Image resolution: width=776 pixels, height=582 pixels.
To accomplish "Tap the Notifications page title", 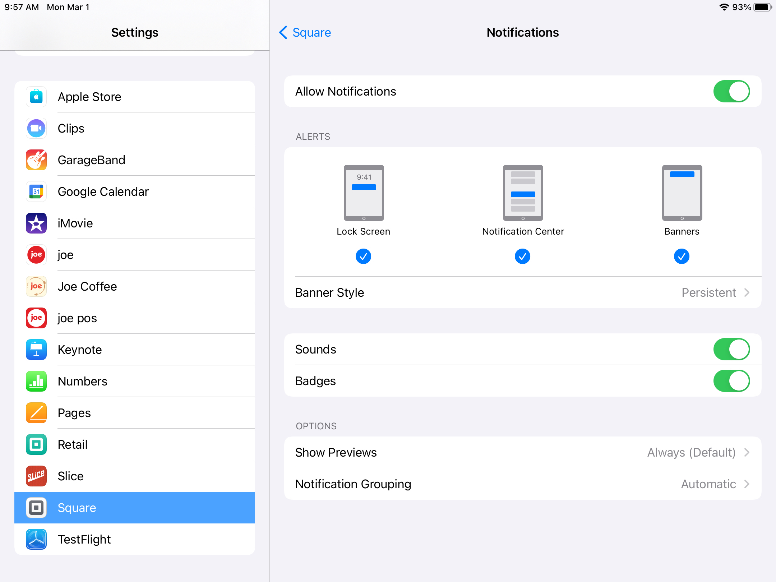I will 523,32.
